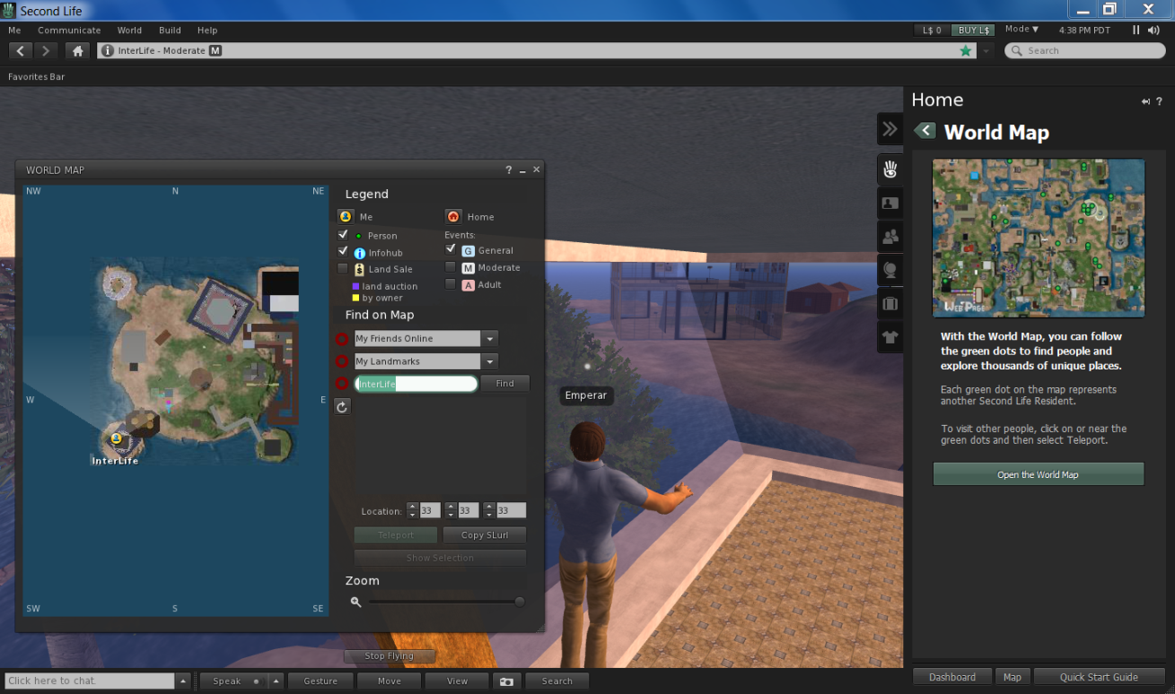Switch to the Map tab
This screenshot has height=694, width=1175.
(1013, 677)
